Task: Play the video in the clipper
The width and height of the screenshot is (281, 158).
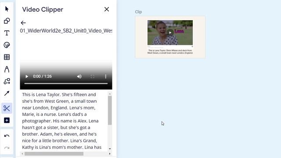Action: 27,76
